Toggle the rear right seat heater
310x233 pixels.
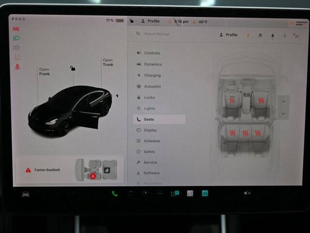[258, 133]
